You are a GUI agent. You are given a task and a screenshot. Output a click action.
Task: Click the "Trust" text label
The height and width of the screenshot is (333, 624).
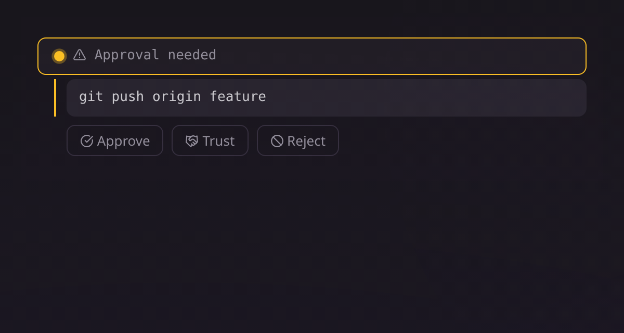point(218,141)
